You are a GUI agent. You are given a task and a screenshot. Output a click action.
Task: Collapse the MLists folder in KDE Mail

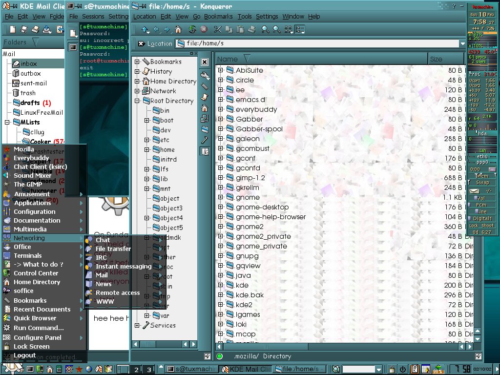[7, 122]
